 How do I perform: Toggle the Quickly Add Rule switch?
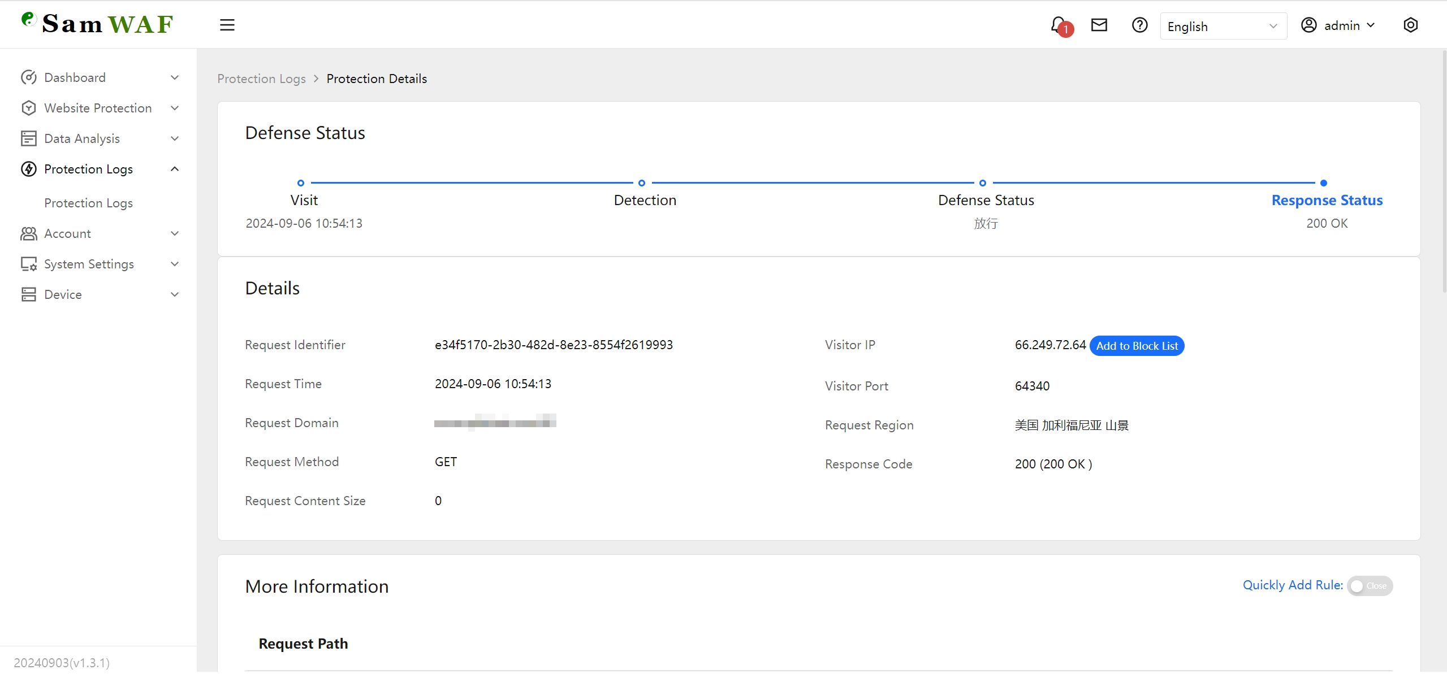click(x=1369, y=586)
